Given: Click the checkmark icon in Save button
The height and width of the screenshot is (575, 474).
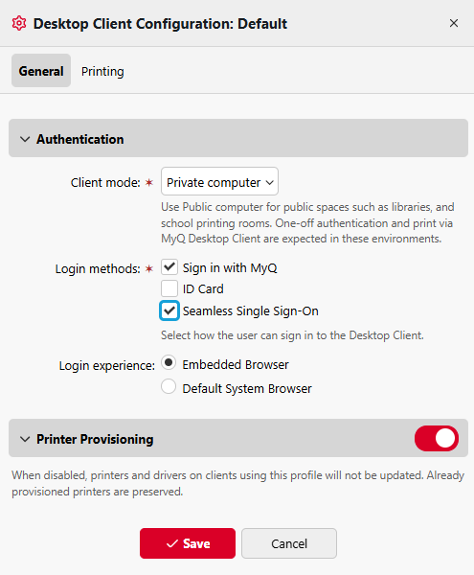Looking at the screenshot, I should 172,543.
